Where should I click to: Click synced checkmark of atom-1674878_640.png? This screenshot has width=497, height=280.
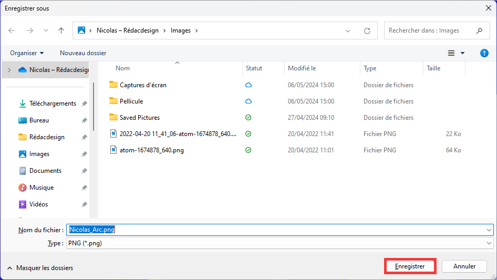point(248,150)
